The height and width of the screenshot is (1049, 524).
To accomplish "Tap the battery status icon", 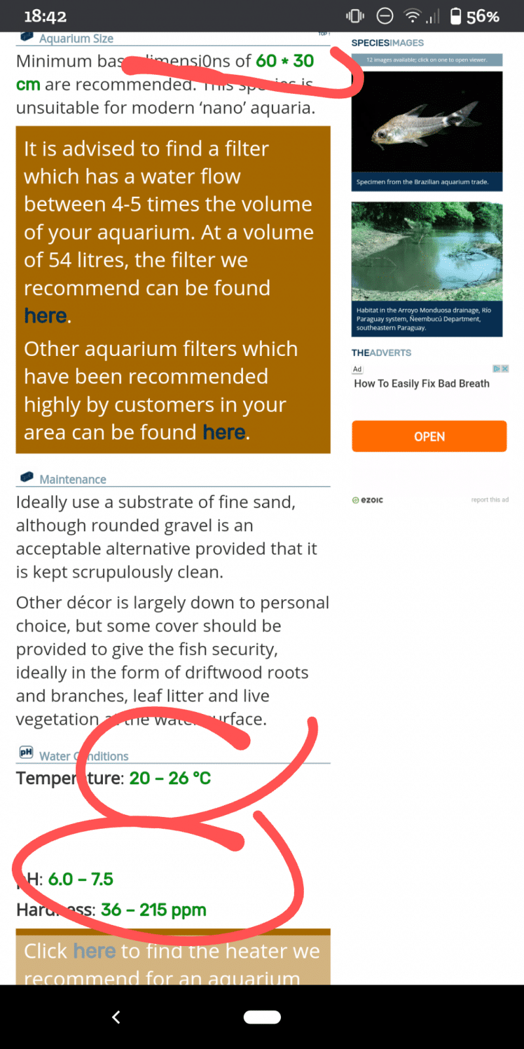I will pyautogui.click(x=455, y=16).
